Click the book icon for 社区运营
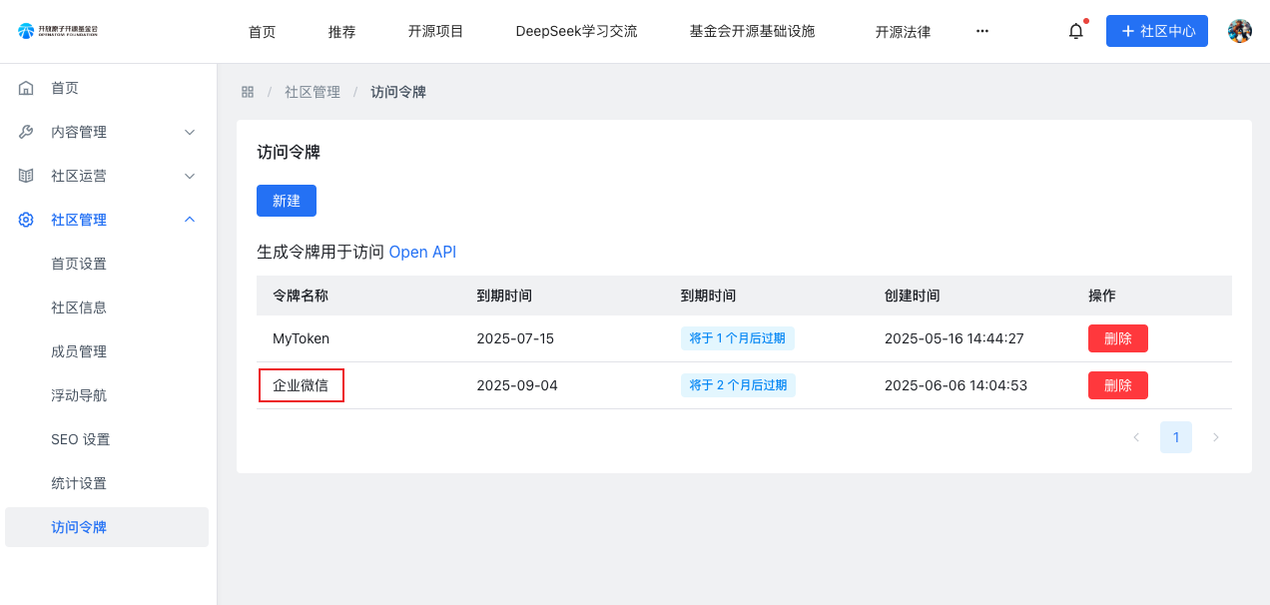Image resolution: width=1270 pixels, height=605 pixels. pyautogui.click(x=27, y=176)
